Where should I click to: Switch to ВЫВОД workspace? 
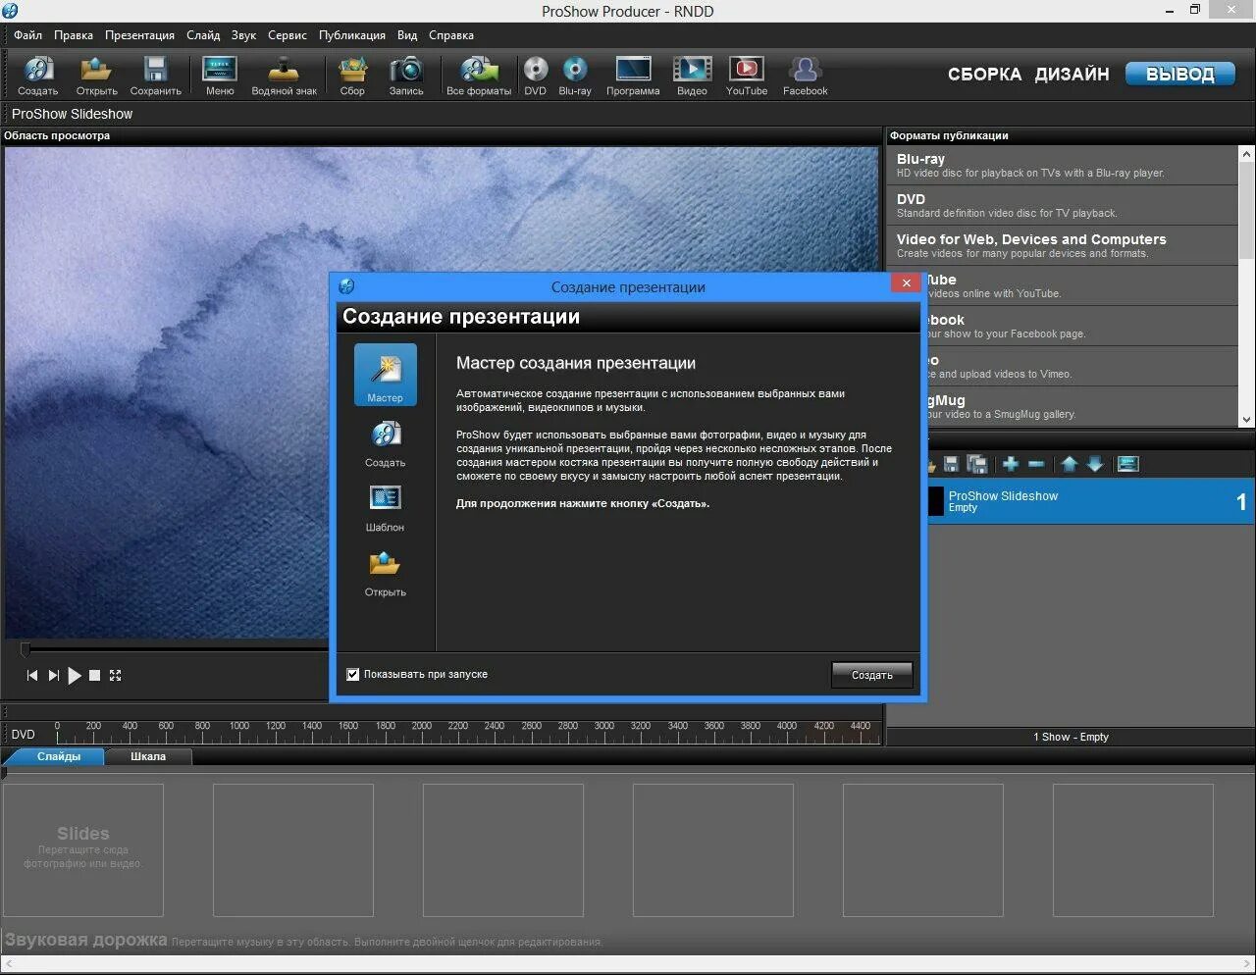pyautogui.click(x=1179, y=75)
